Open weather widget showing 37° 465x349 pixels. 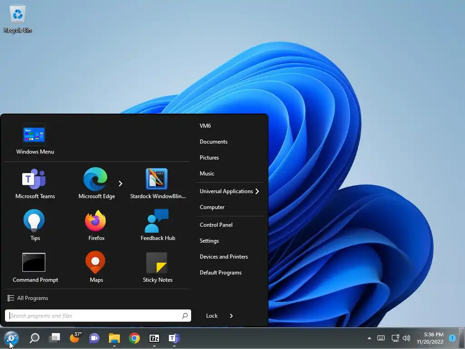[x=75, y=338]
